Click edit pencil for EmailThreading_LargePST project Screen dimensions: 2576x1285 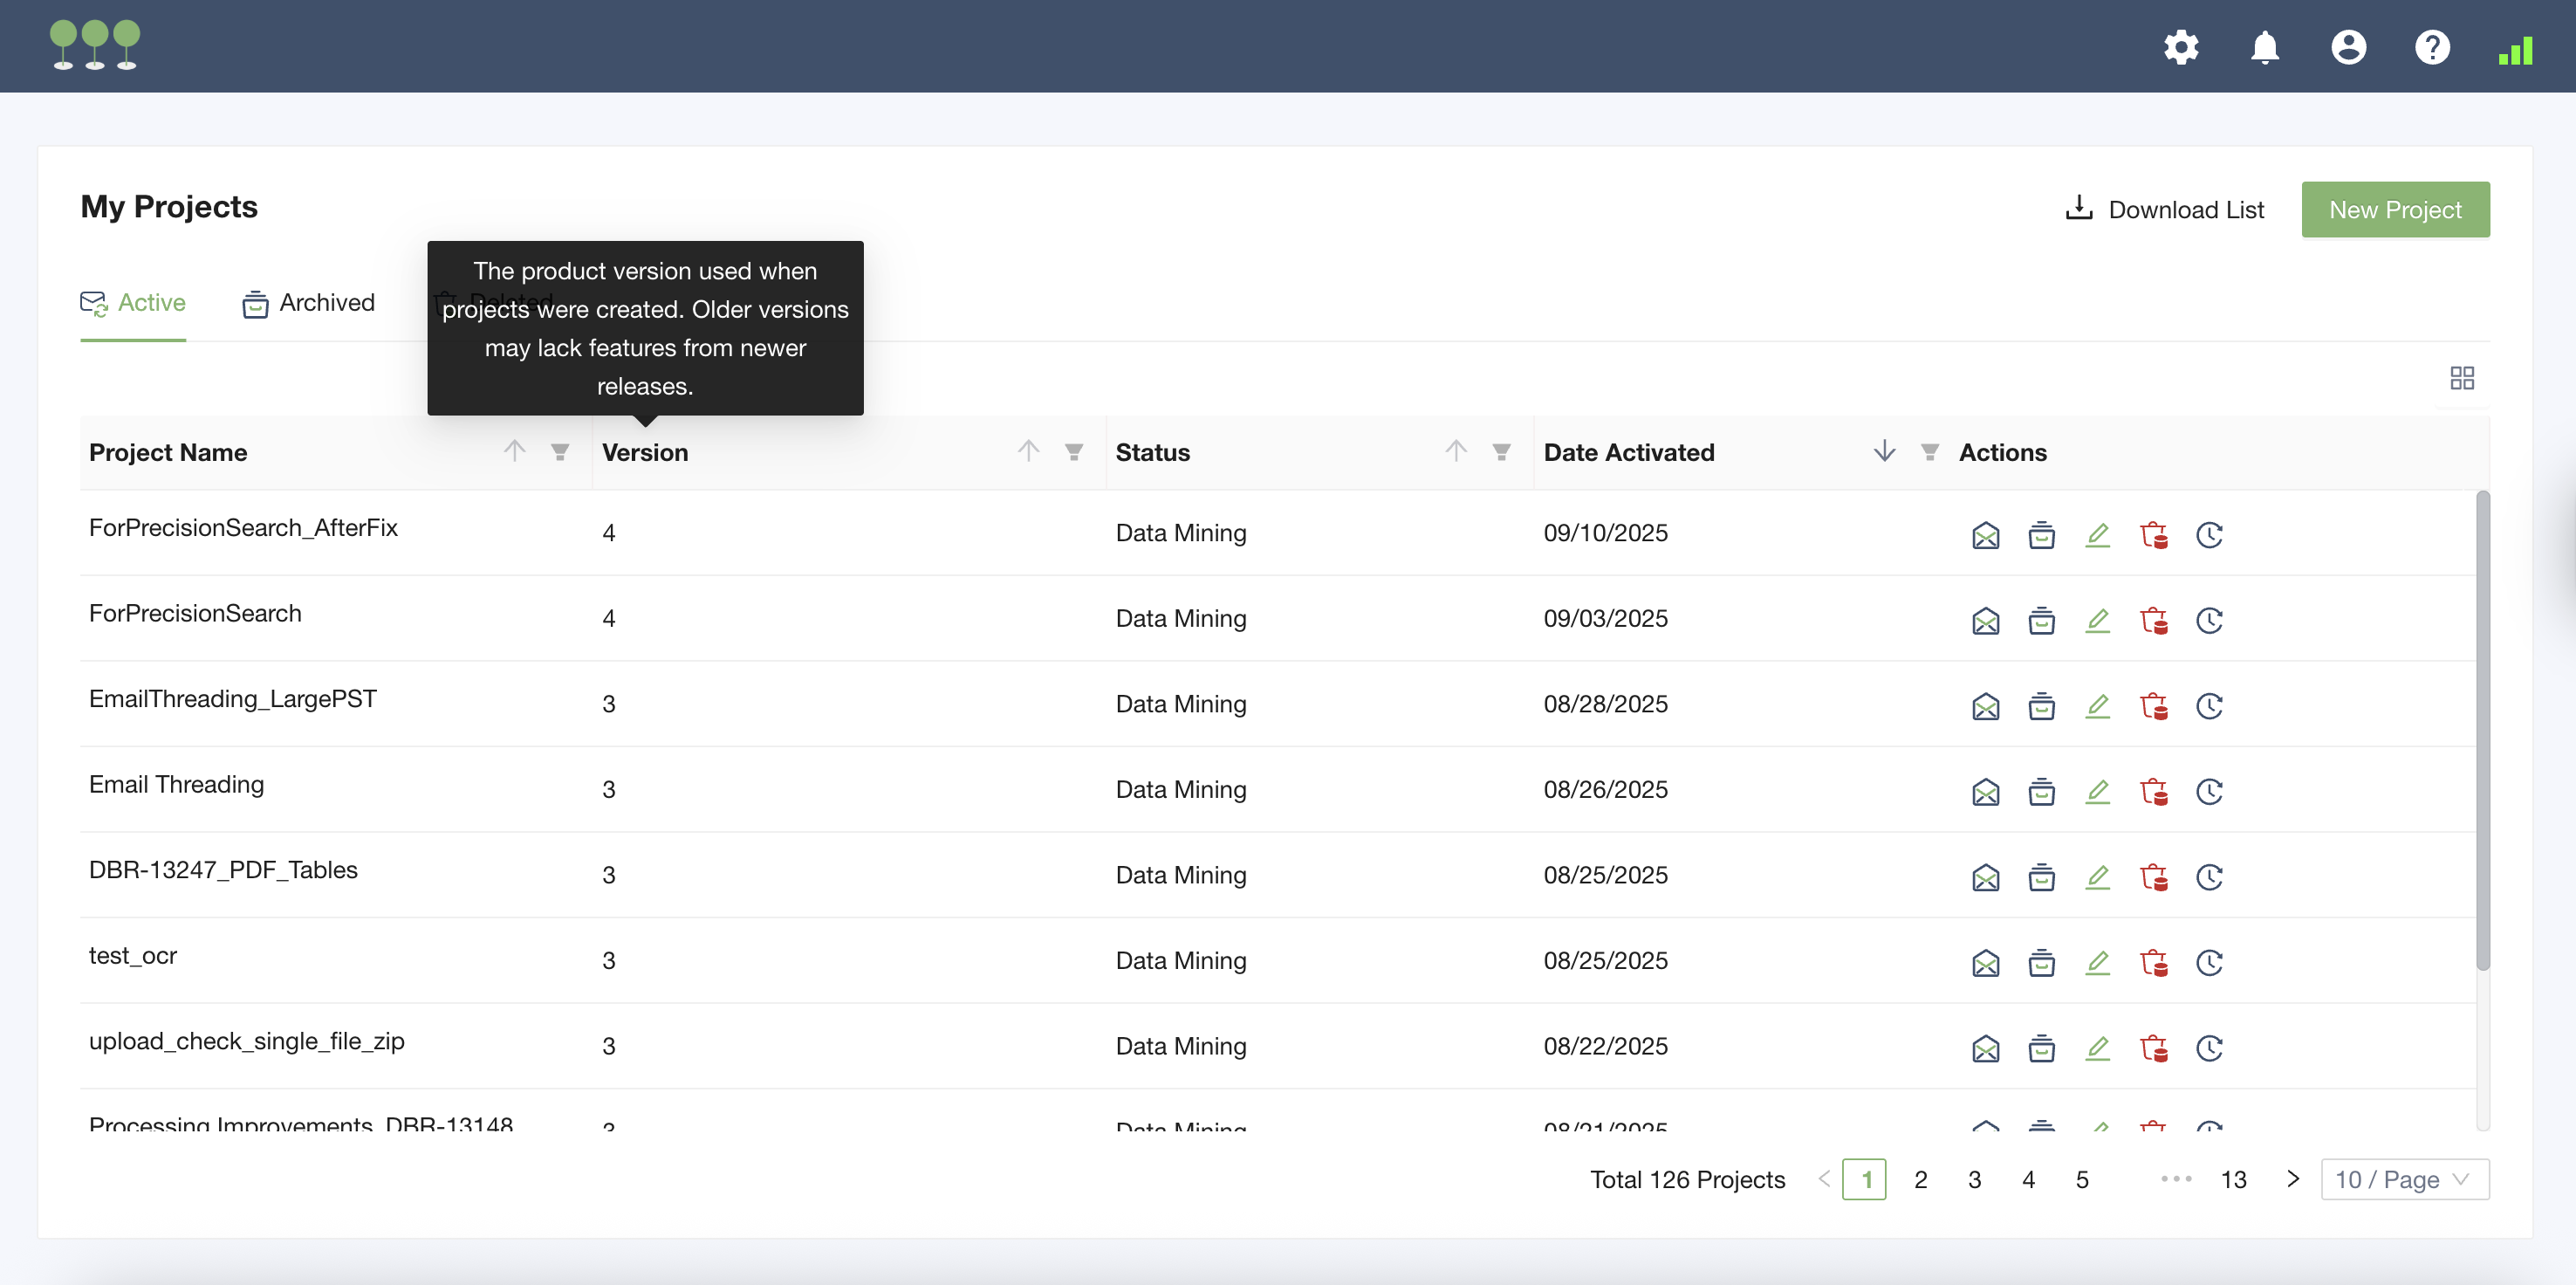point(2097,706)
